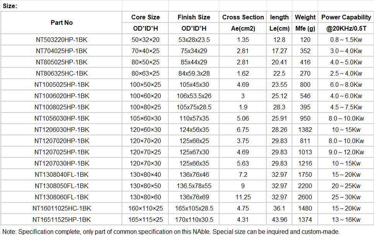Click the Note text at table bottom
Screen dimensions: 374x235
[x=171, y=232]
